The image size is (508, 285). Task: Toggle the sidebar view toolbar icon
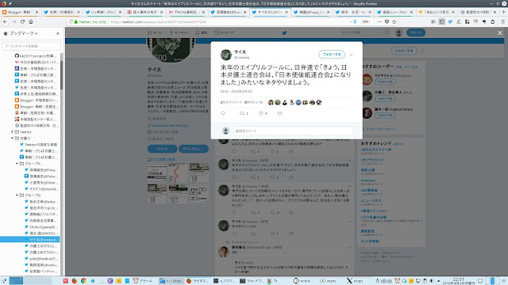(x=441, y=21)
